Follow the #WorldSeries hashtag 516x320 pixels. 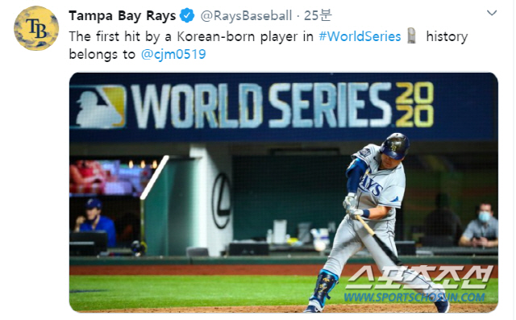coord(360,36)
